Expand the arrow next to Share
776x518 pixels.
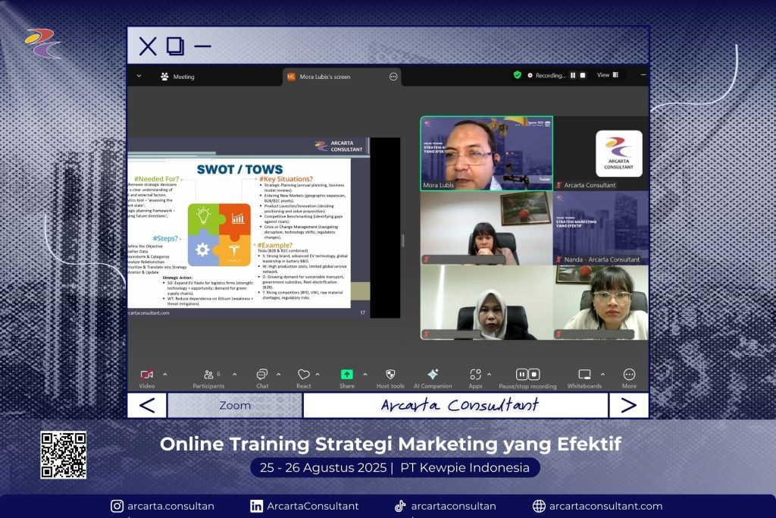365,374
